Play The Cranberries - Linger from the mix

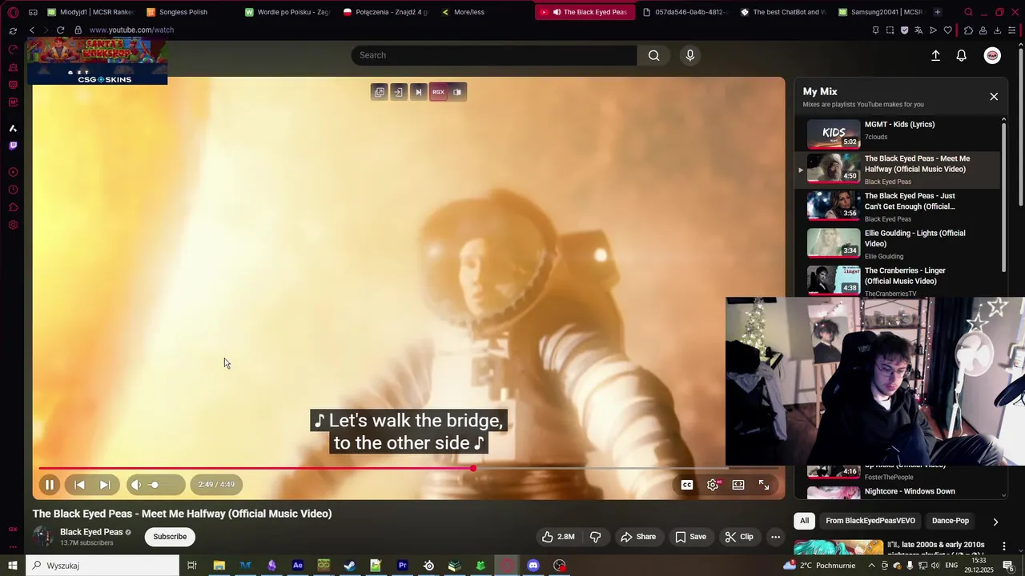(897, 280)
